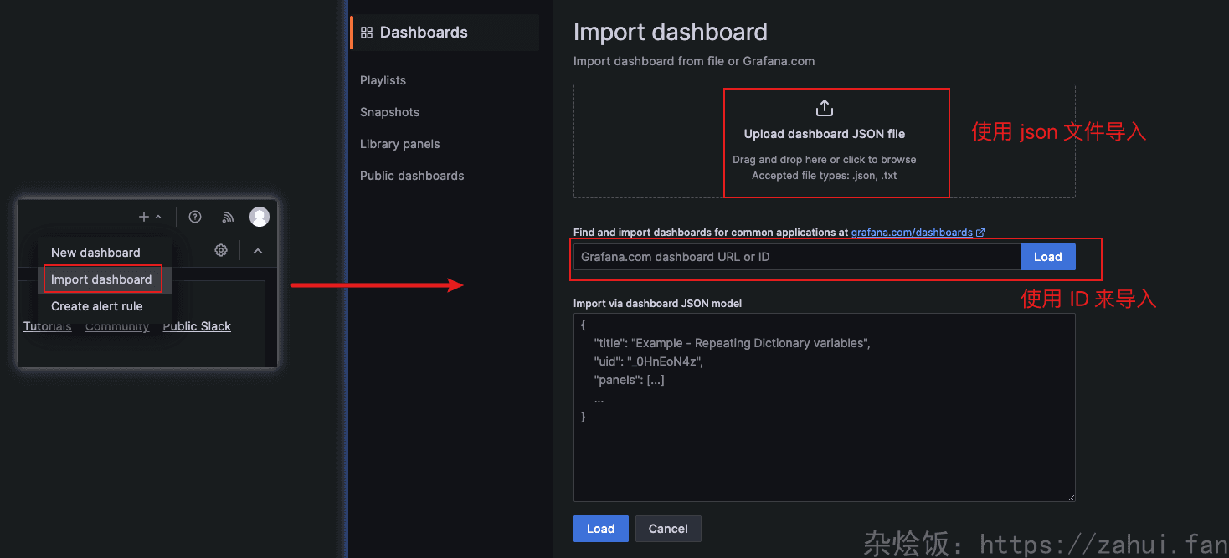Open the grafana.com/dashboards link
The width and height of the screenshot is (1229, 558).
pos(912,233)
